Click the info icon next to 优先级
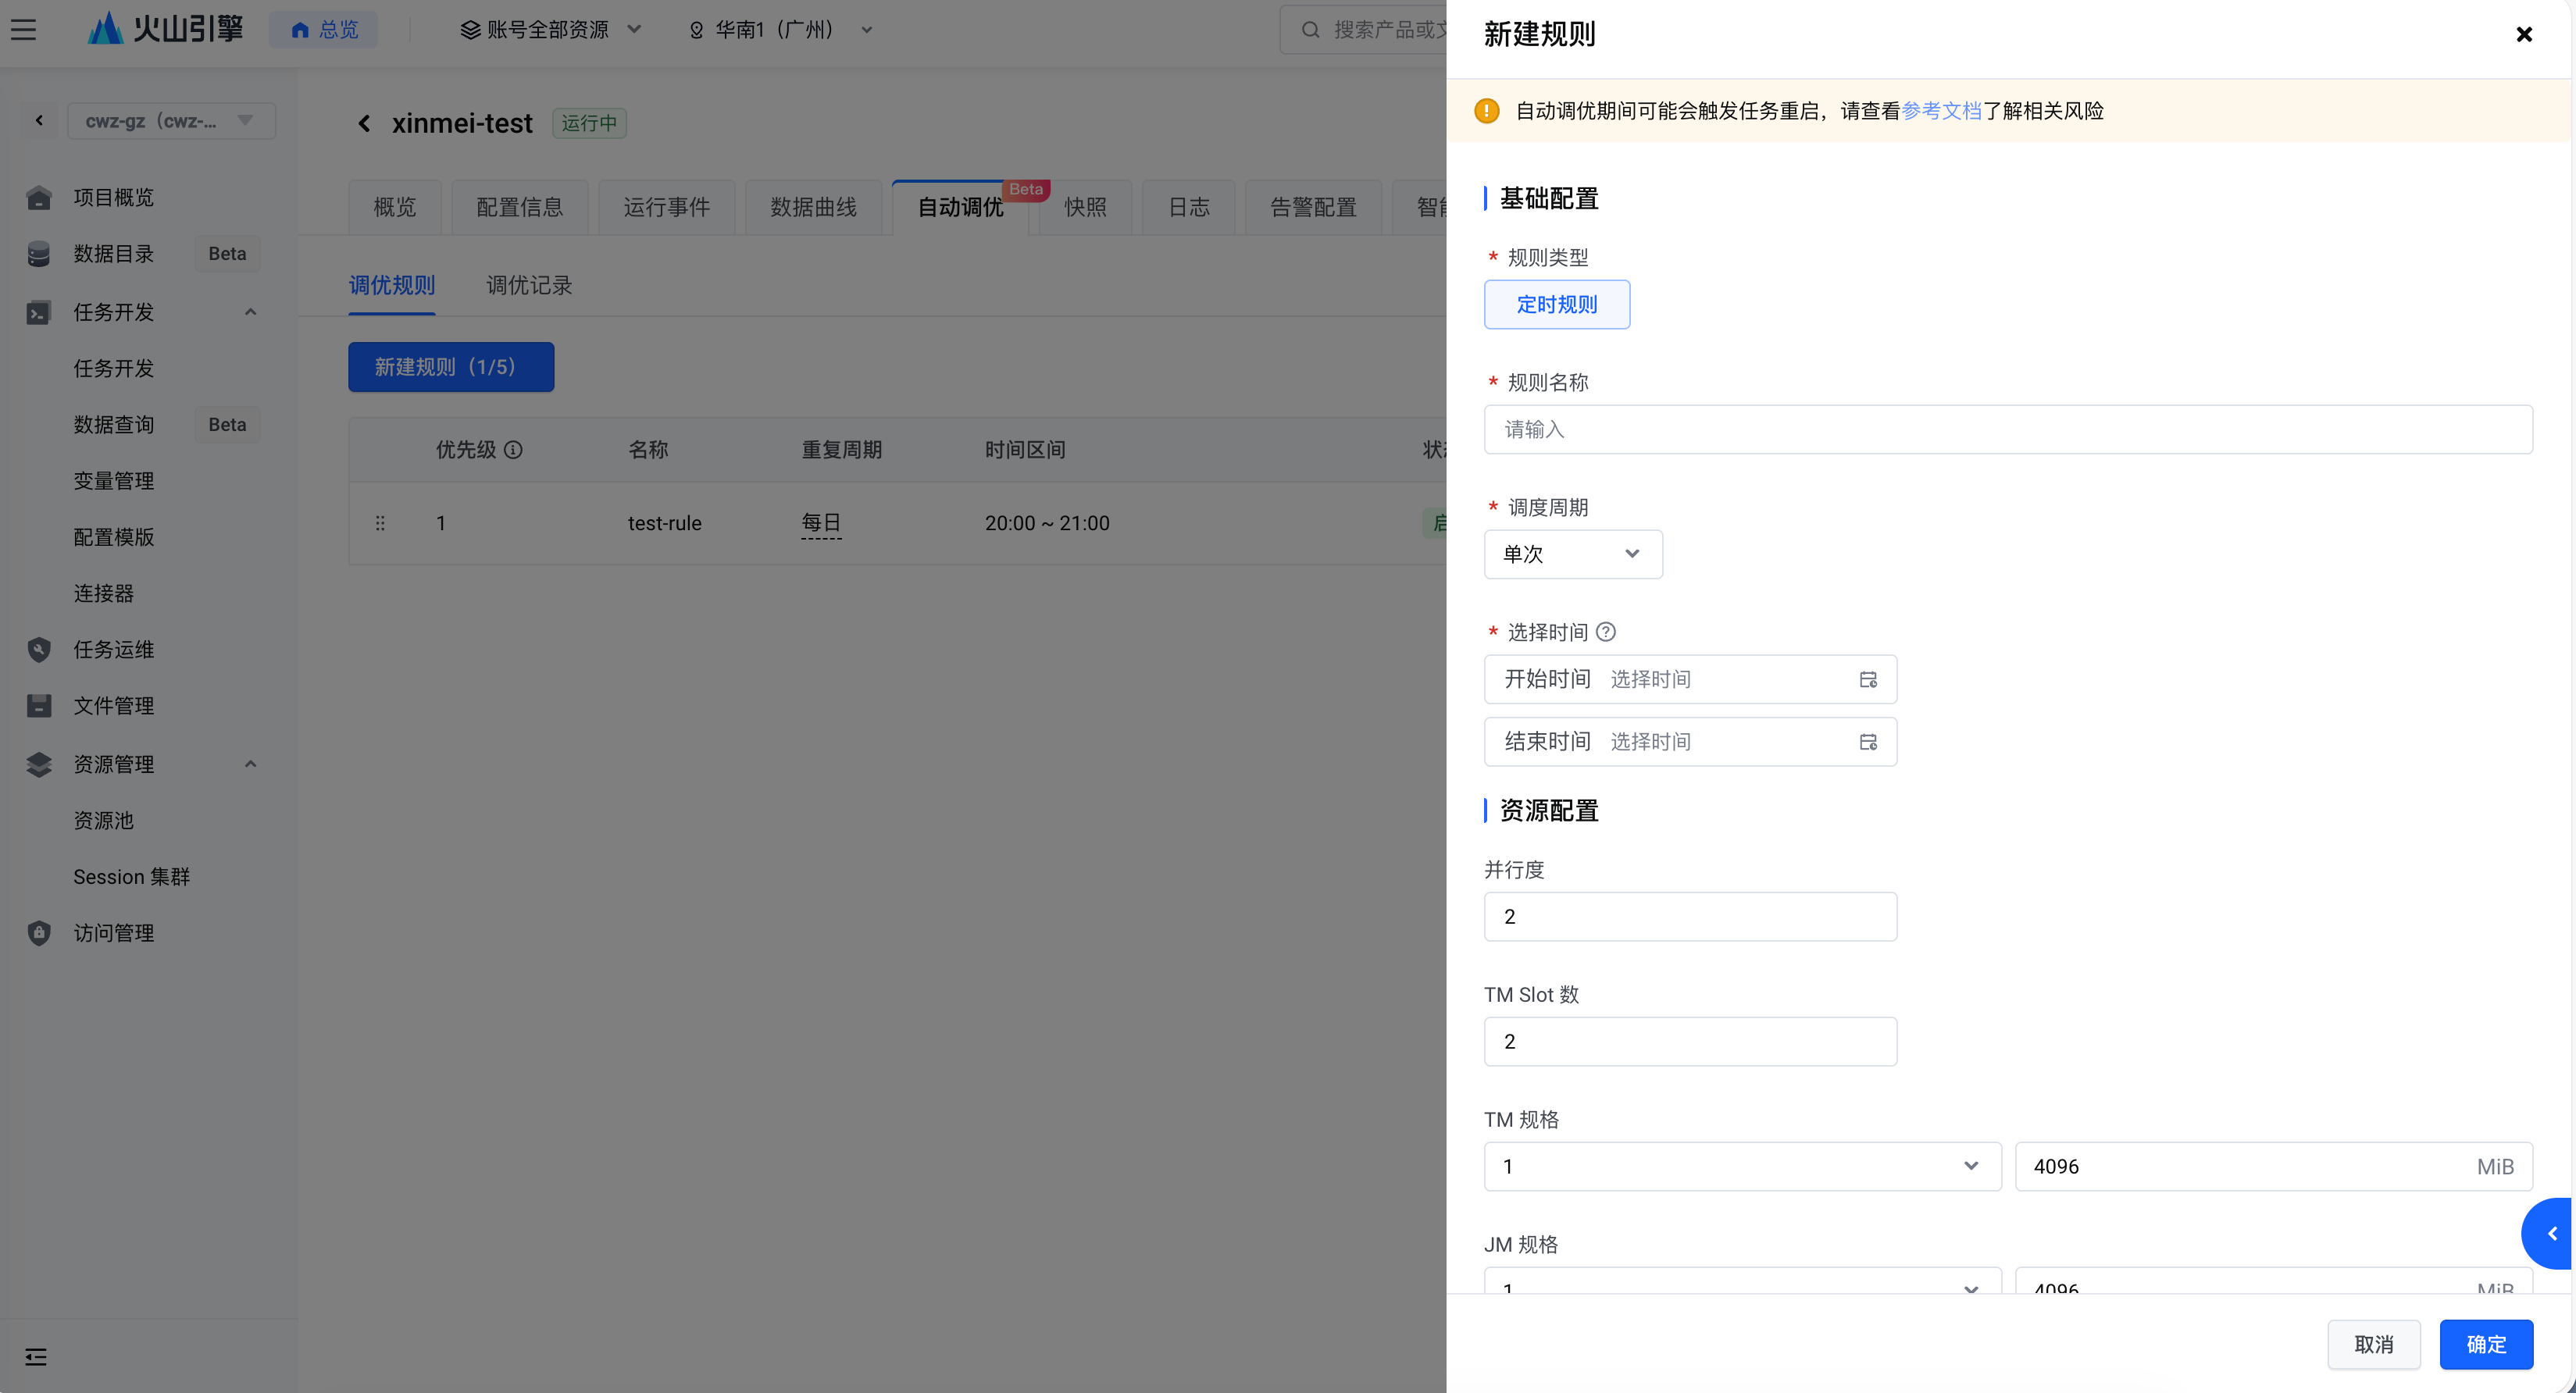The image size is (2576, 1393). [513, 450]
